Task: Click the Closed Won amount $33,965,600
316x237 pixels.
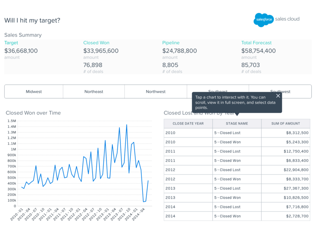Action: click(101, 51)
